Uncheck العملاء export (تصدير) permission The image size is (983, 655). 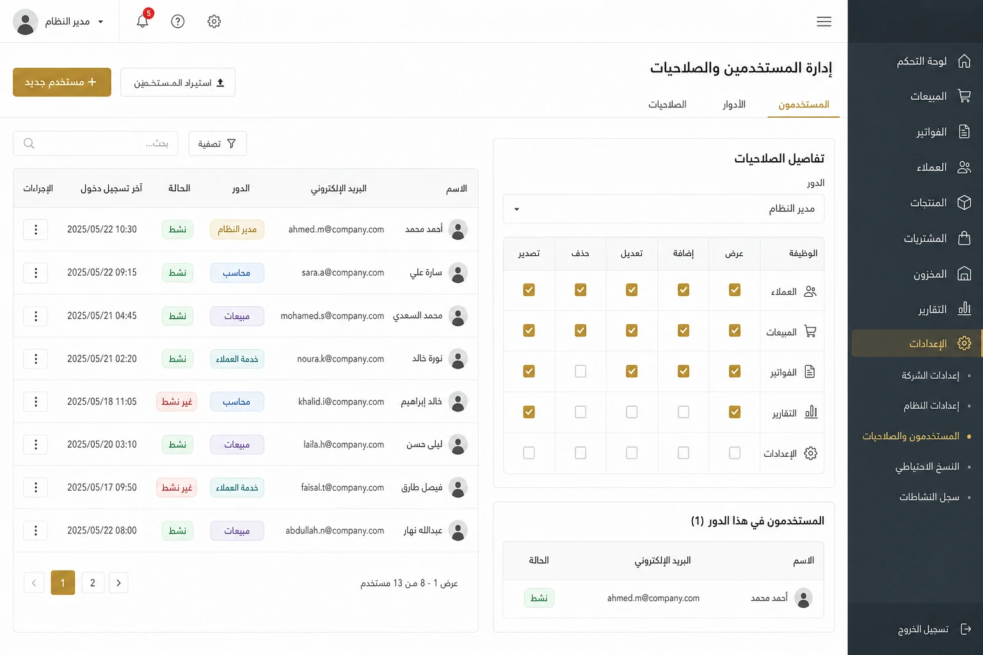(529, 290)
